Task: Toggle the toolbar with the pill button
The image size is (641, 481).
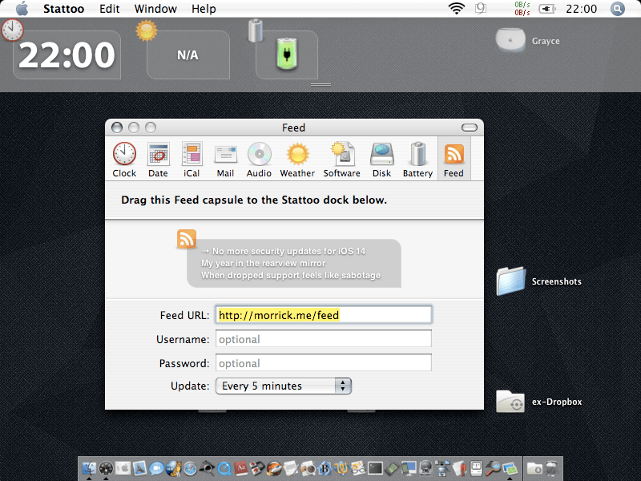Action: [x=470, y=127]
